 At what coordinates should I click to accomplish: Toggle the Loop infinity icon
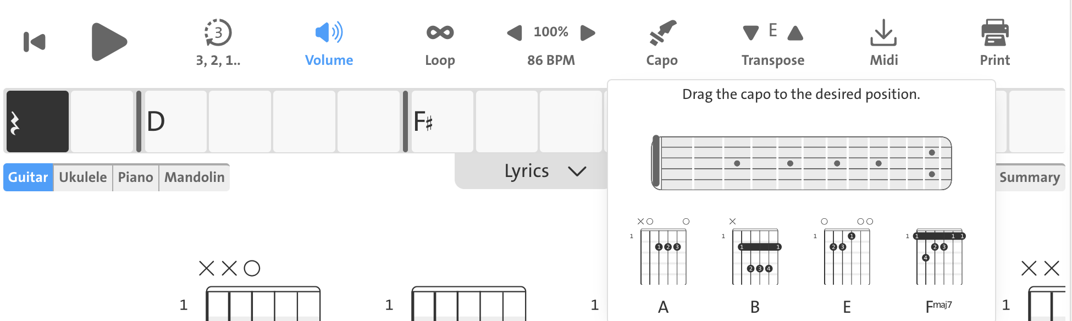pyautogui.click(x=440, y=33)
